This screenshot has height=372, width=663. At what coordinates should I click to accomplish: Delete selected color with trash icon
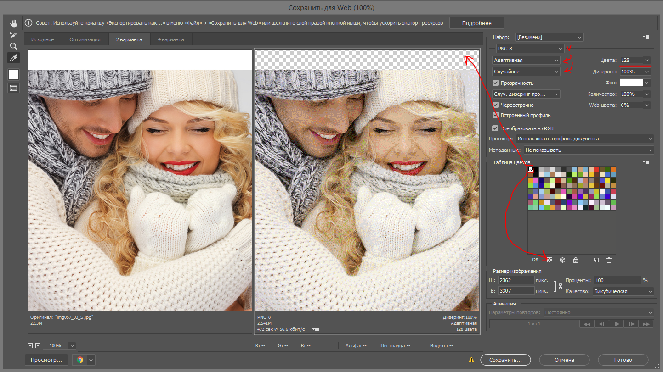tap(609, 260)
